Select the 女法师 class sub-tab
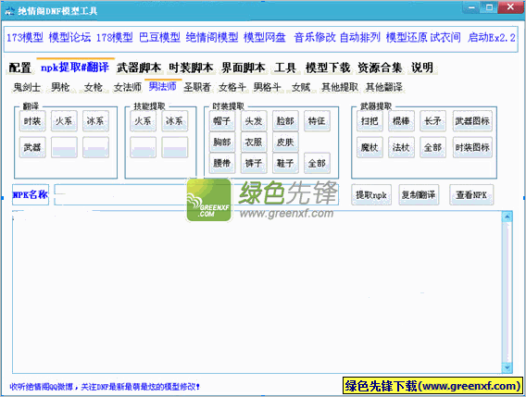 point(127,87)
